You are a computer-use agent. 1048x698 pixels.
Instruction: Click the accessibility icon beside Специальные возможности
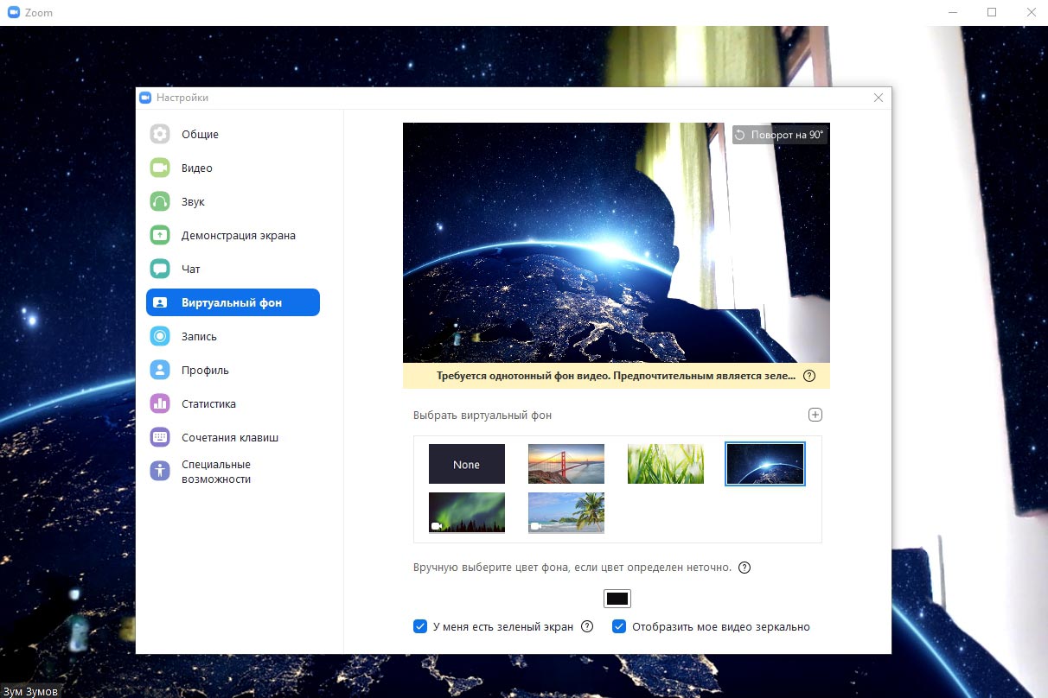click(160, 471)
